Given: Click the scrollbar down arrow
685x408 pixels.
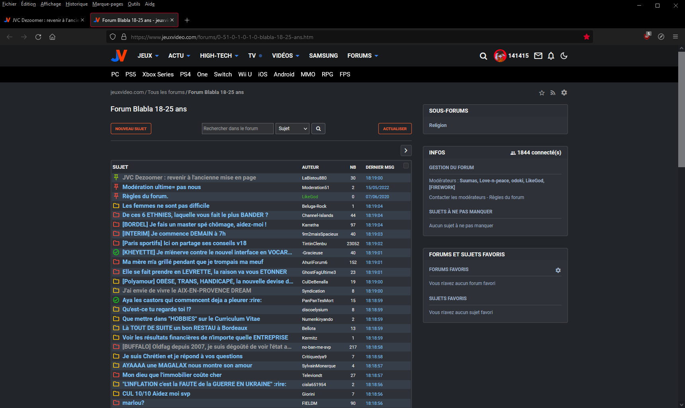Looking at the screenshot, I should click(x=681, y=405).
